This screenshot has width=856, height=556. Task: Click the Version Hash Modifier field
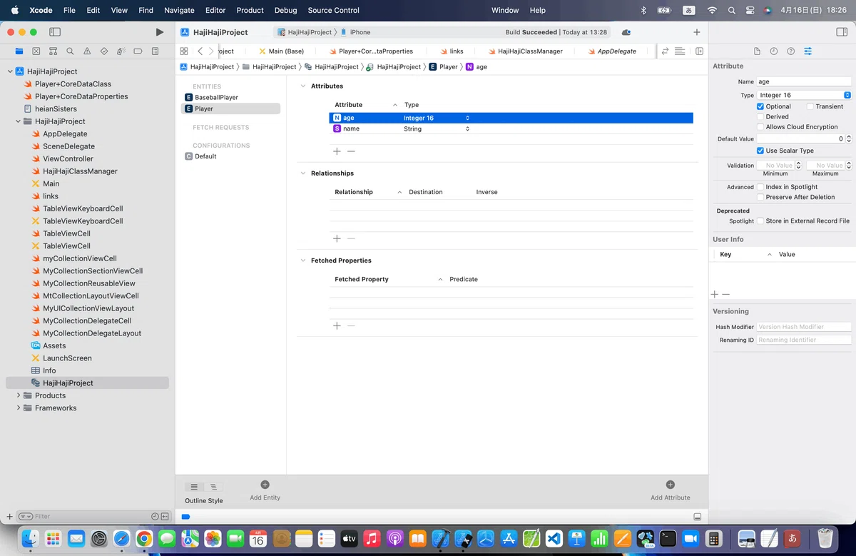(804, 327)
